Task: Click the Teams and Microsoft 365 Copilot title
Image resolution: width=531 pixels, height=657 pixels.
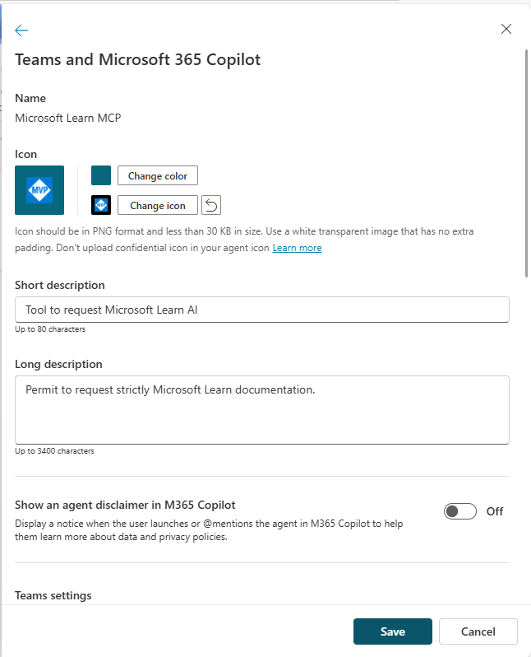Action: (138, 59)
